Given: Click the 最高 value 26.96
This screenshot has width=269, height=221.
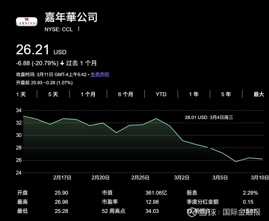Looking at the screenshot, I should pos(61,202).
